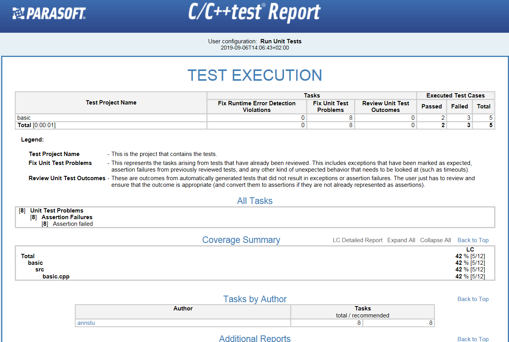Click the Fix Runtime Error Detection Violations header
This screenshot has width=509, height=342.
(256, 106)
